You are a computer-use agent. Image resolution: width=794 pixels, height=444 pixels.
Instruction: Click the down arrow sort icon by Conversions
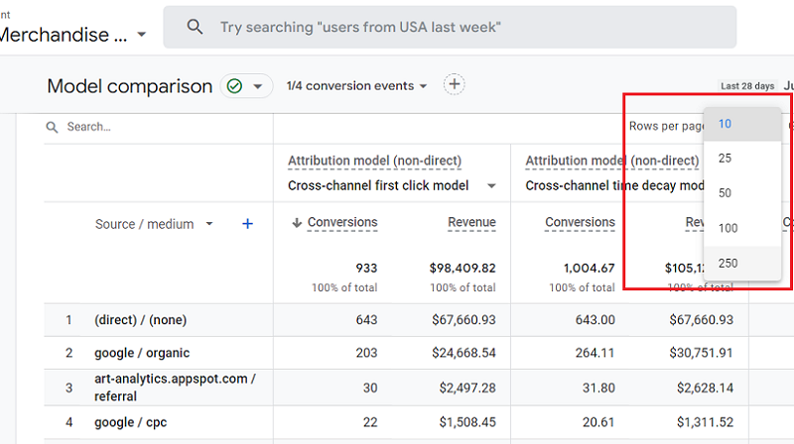click(x=297, y=223)
